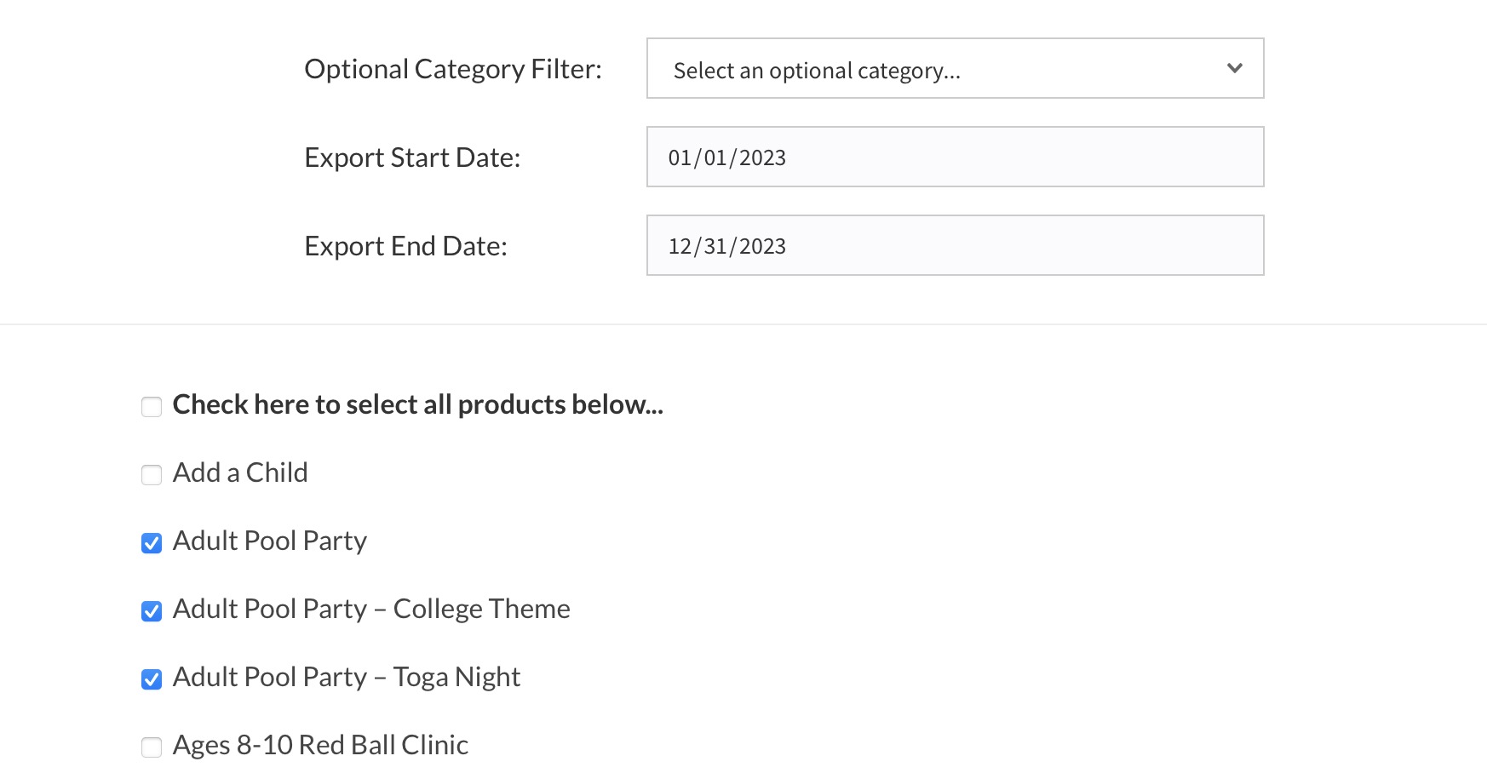
Task: Click 'Select an optional category...' placeholder text
Action: (817, 71)
